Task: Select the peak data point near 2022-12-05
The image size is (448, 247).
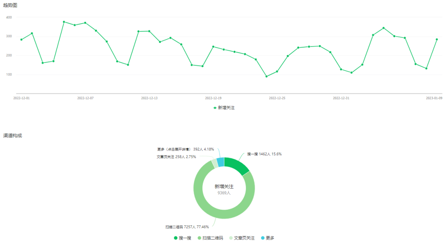Action: 64,22
